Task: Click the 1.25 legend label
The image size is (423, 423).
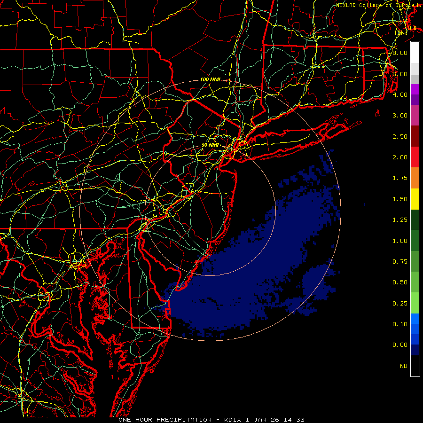Action: 400,220
